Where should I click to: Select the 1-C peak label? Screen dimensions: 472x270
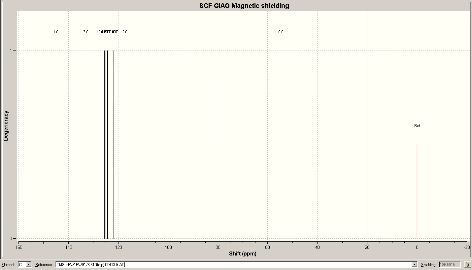coord(56,32)
